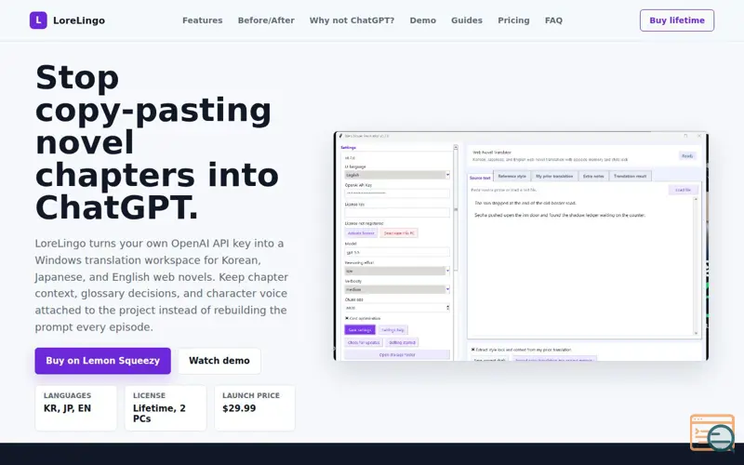Click the red 'Deactivate this PC' button
The image size is (744, 465).
coord(399,233)
